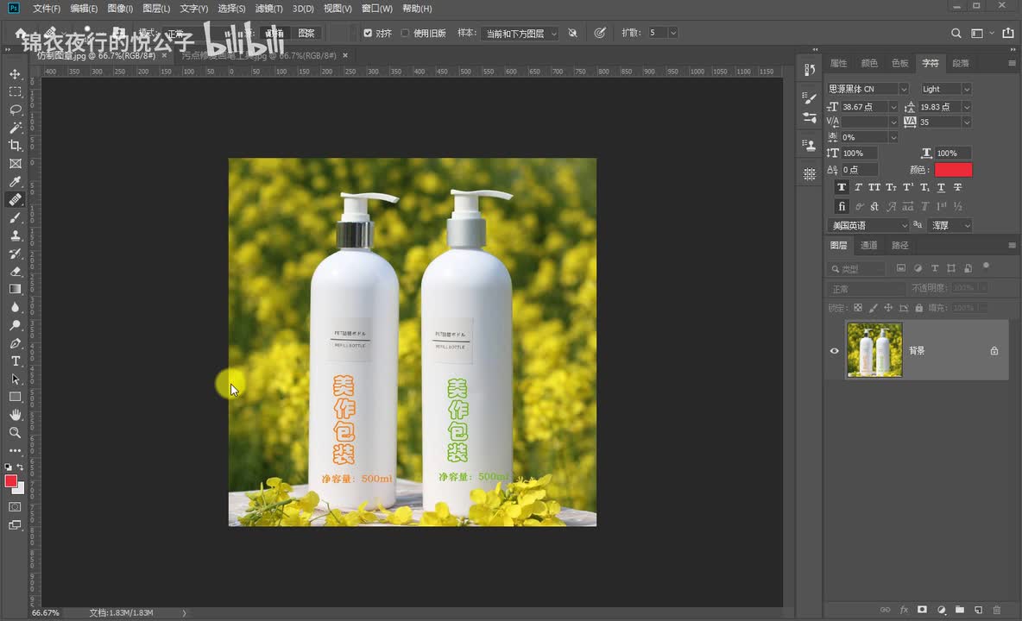
Task: Toggle faux bold in Character panel
Action: pos(842,187)
